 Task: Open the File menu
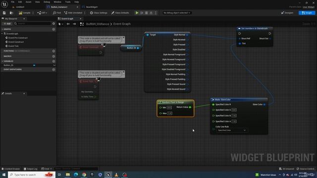pyautogui.click(x=12, y=2)
